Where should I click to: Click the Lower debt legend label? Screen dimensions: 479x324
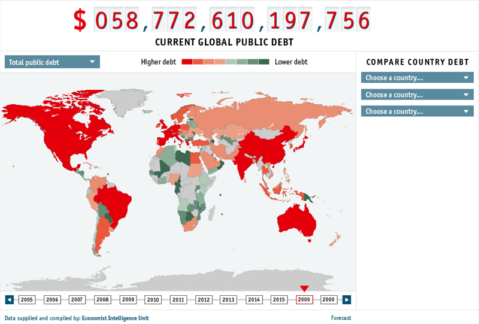(x=291, y=62)
